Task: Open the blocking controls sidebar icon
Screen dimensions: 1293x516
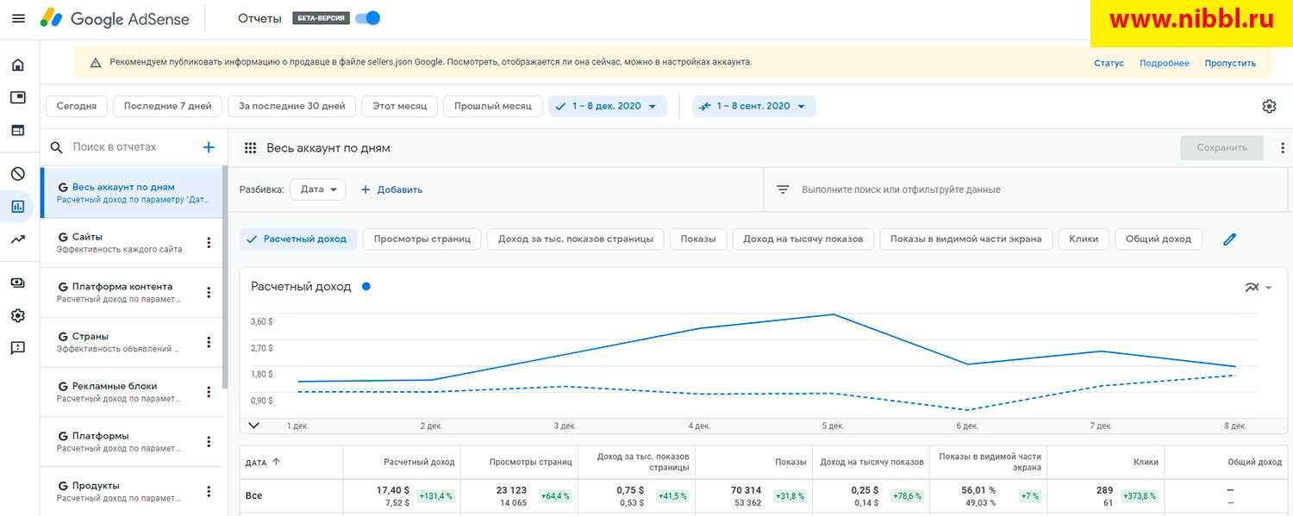Action: pos(18,174)
